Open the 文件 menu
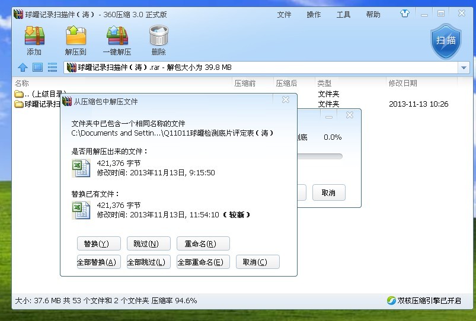 click(x=284, y=15)
